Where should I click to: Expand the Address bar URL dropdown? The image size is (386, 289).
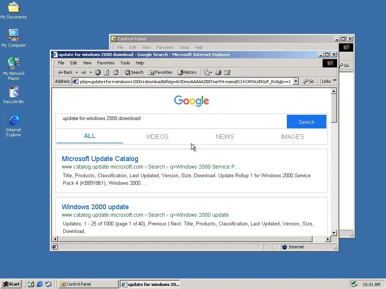coord(296,81)
